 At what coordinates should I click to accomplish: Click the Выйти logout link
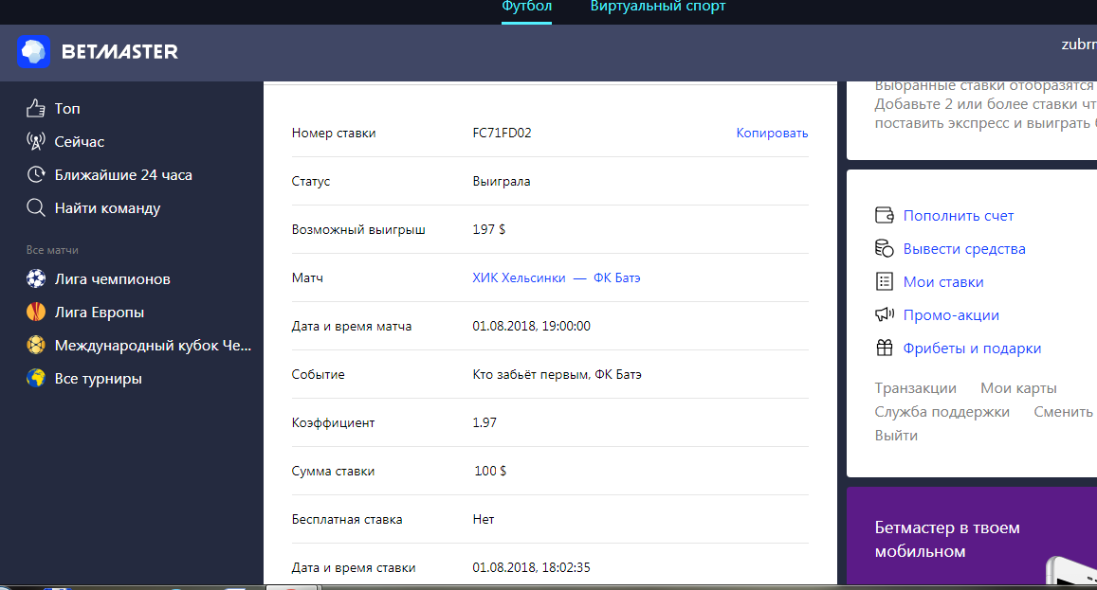895,436
